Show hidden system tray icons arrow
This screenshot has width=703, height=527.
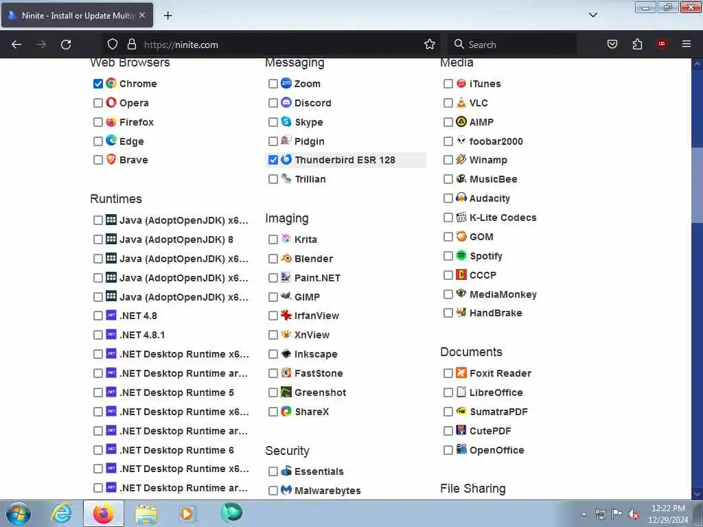coord(584,515)
